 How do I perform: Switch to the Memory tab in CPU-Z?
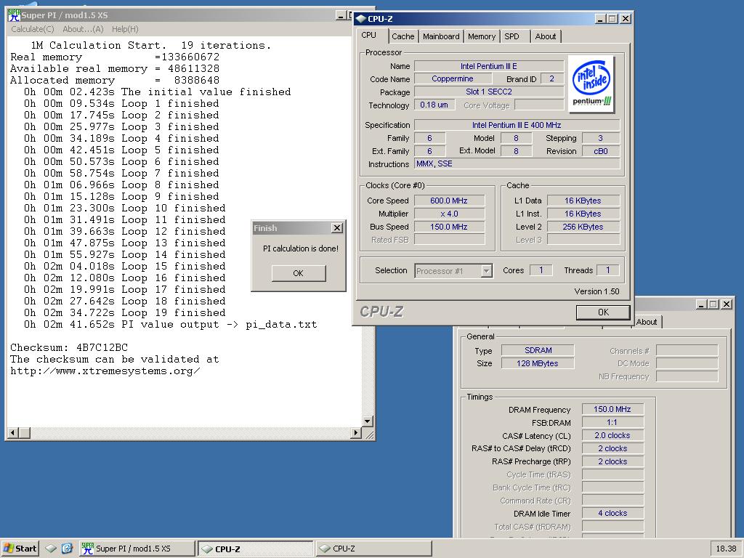coord(482,36)
